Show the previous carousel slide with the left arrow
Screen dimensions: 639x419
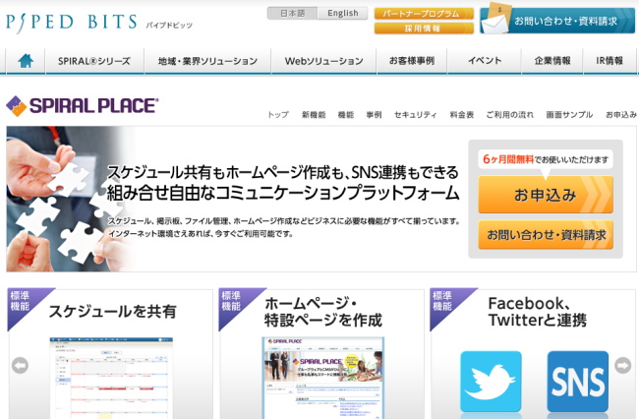[20, 365]
